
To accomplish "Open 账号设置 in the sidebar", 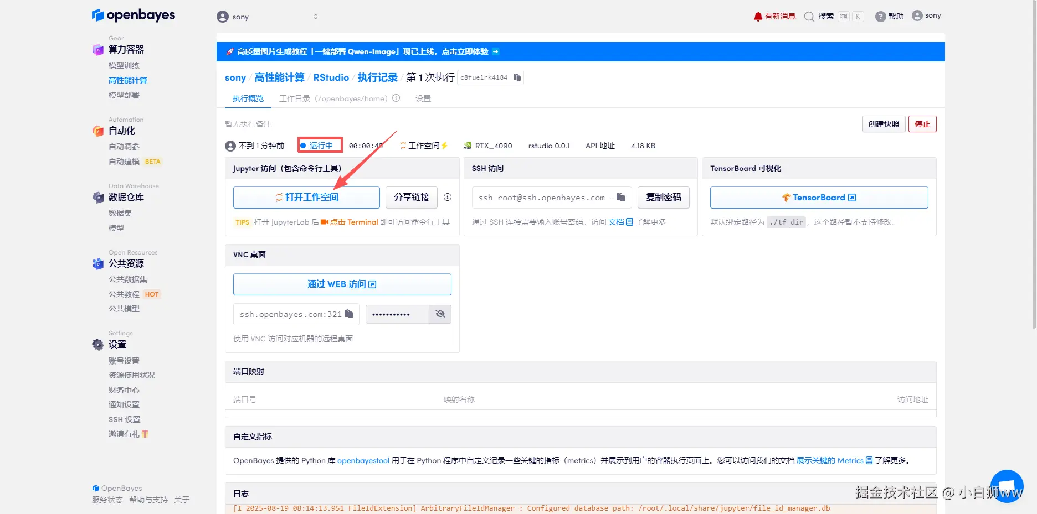I will pos(124,361).
